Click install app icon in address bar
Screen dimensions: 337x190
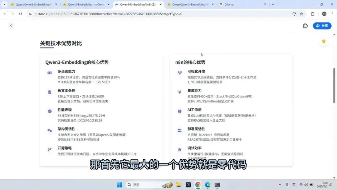294,14
